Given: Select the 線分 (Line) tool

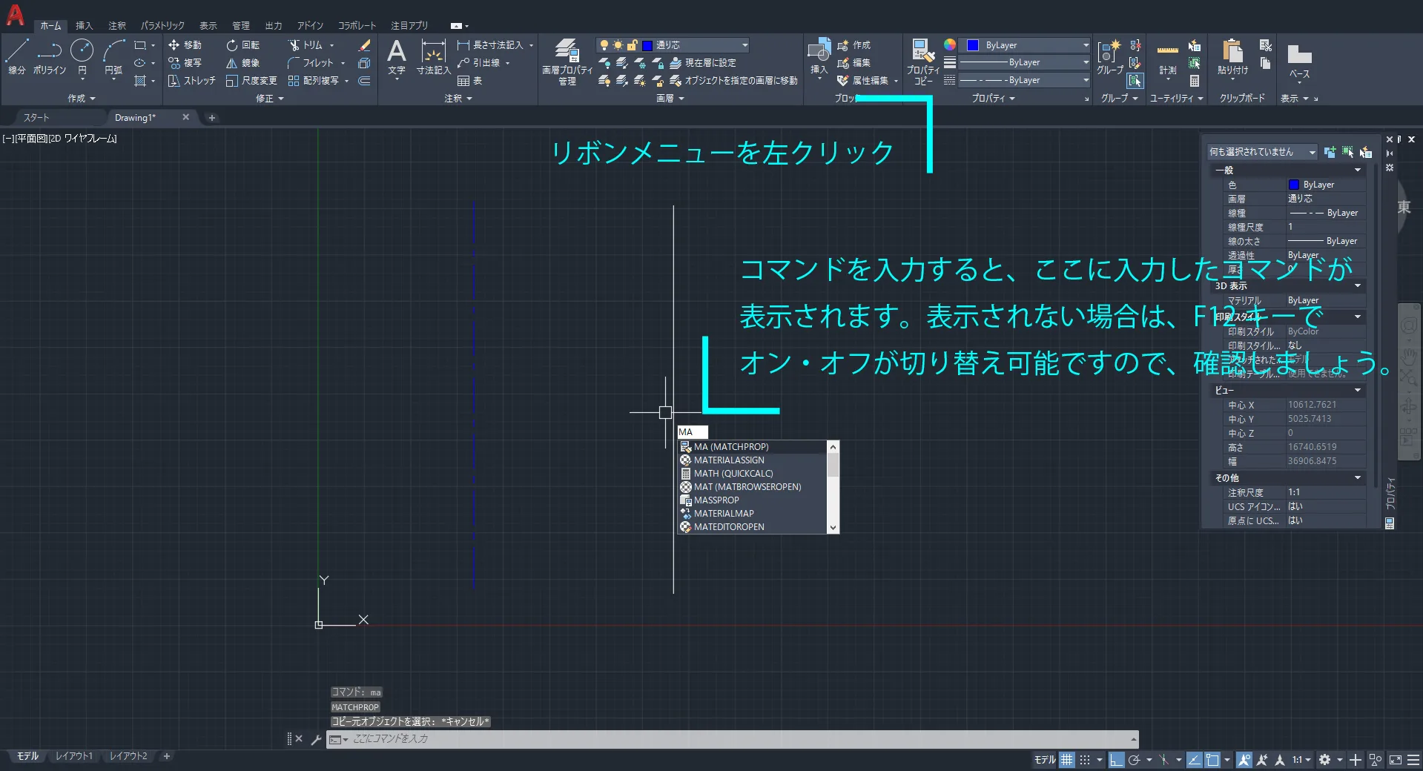Looking at the screenshot, I should pyautogui.click(x=16, y=56).
